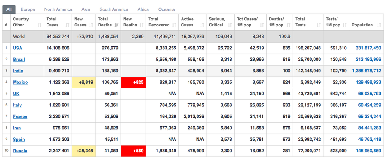Image resolution: width=384 pixels, height=157 pixels.
Task: Sort by New Cases column arrows
Action: coord(91,25)
